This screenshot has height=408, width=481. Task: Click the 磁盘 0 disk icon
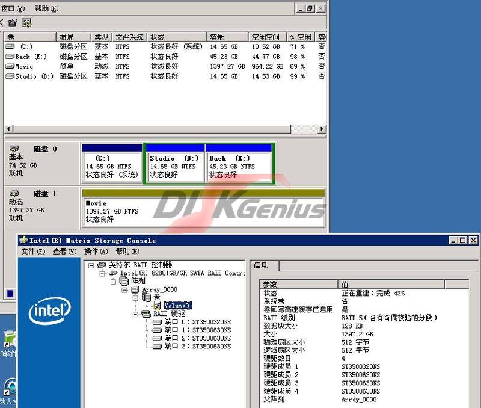pyautogui.click(x=14, y=149)
